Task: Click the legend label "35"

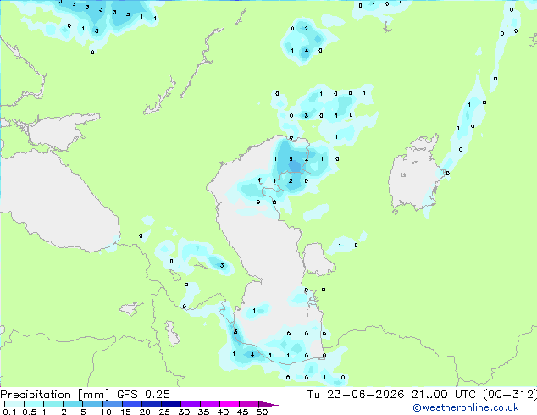Action: pos(203,412)
